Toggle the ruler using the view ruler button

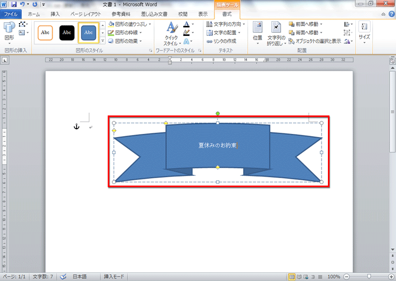coord(392,61)
